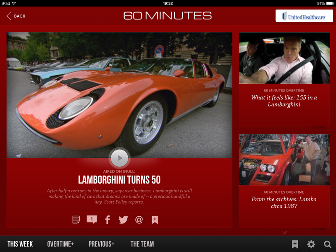Email the story with the @ icon
Image resolution: width=336 pixels, height=252 pixels.
[139, 220]
